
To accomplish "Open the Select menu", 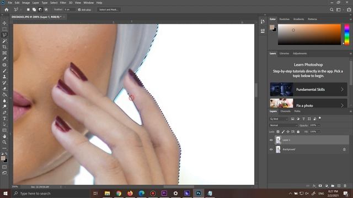I will [x=54, y=3].
